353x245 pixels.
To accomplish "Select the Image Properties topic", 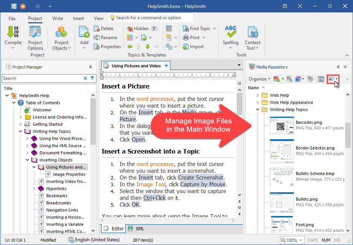I will click(x=69, y=174).
